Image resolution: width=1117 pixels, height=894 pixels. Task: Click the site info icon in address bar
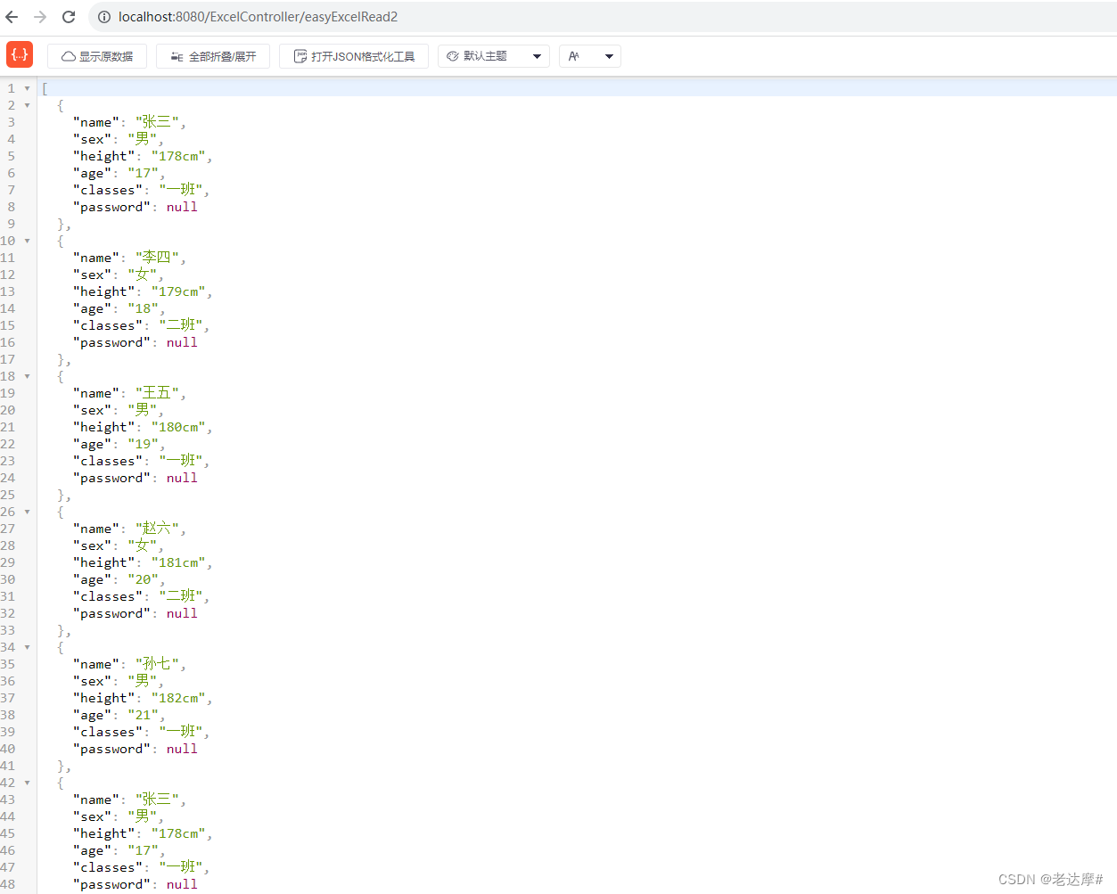(x=103, y=17)
